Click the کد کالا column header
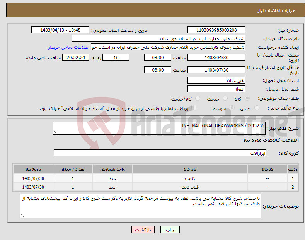305x240 pixels. [x=268, y=169]
